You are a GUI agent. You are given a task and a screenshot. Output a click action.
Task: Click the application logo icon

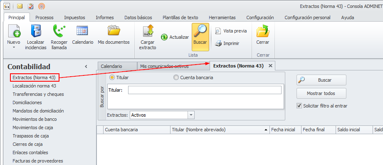[7, 6]
